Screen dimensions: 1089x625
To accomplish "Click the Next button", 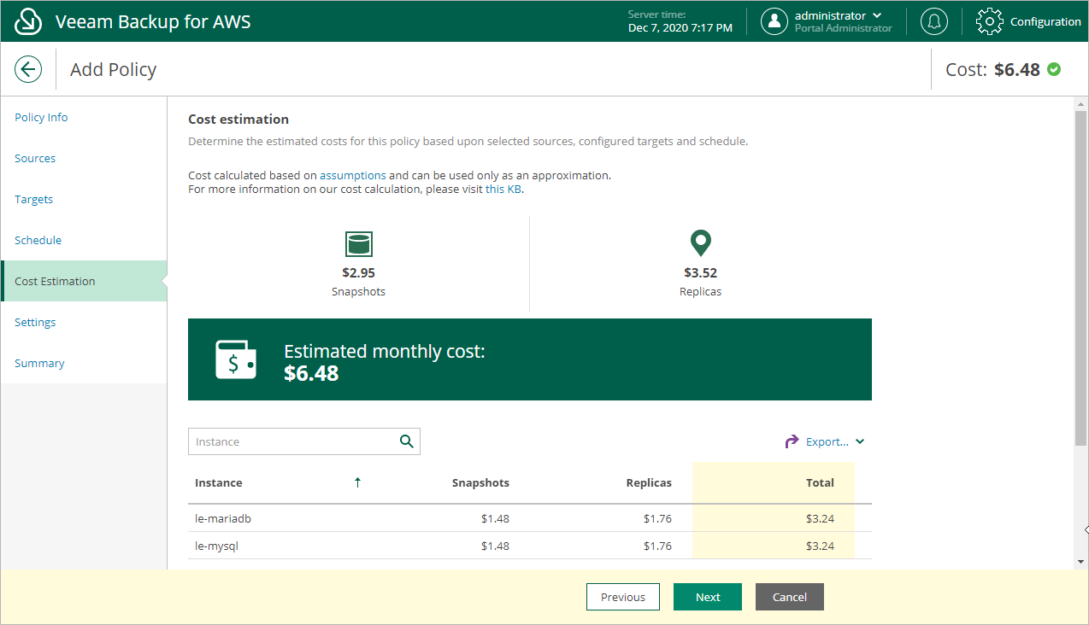I will pyautogui.click(x=708, y=597).
